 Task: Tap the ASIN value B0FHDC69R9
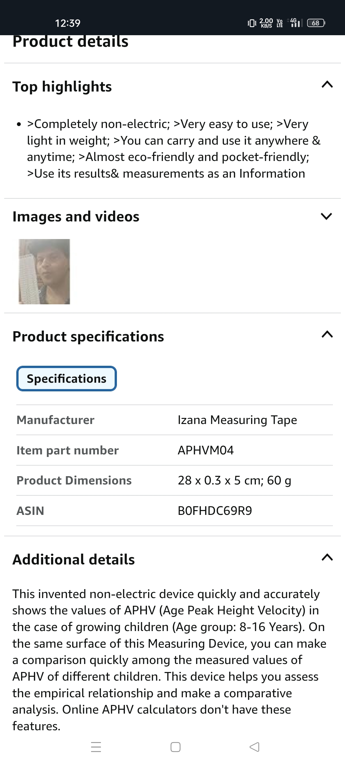pos(215,511)
